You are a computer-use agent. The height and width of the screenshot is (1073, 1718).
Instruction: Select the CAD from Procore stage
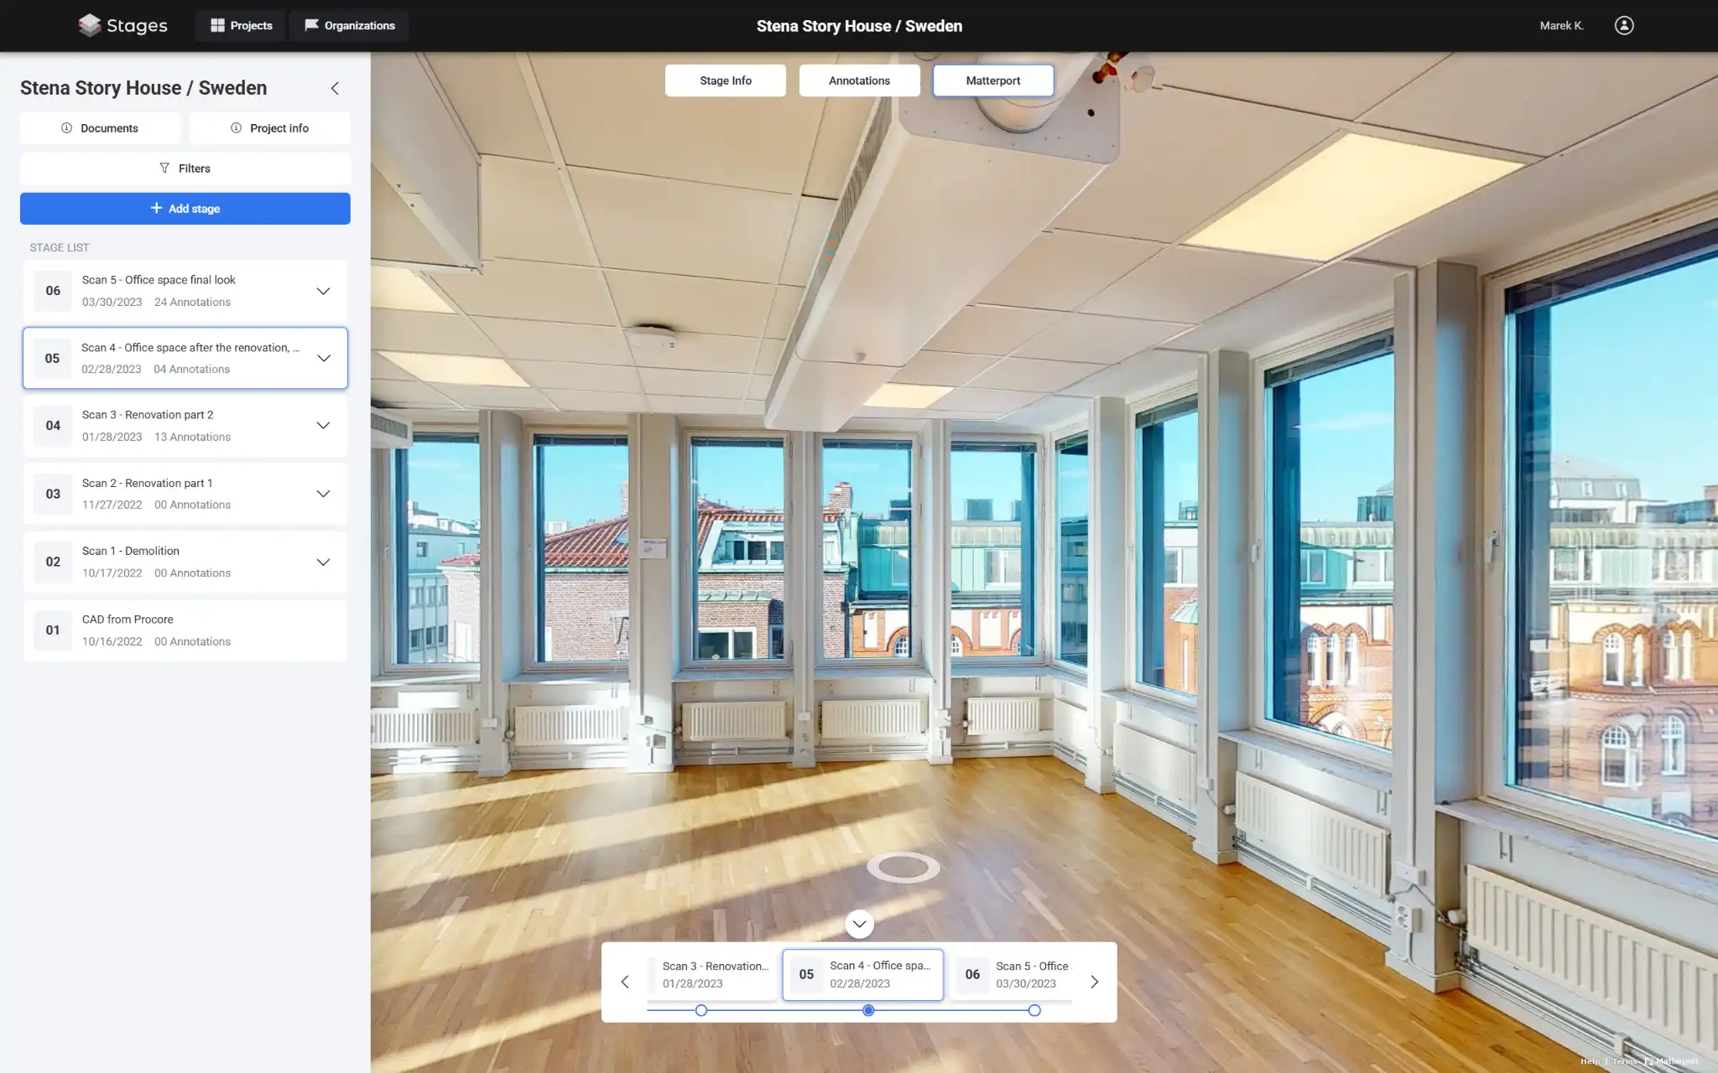(x=185, y=630)
